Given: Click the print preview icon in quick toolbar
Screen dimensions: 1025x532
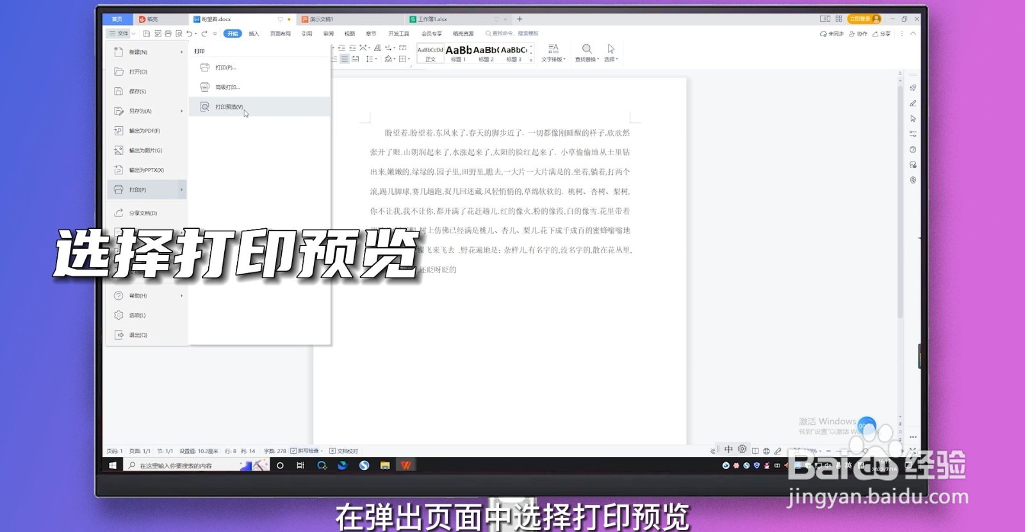Looking at the screenshot, I should coord(179,33).
